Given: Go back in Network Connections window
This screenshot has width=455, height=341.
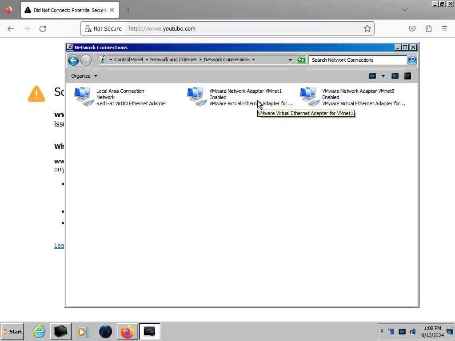Looking at the screenshot, I should [73, 60].
